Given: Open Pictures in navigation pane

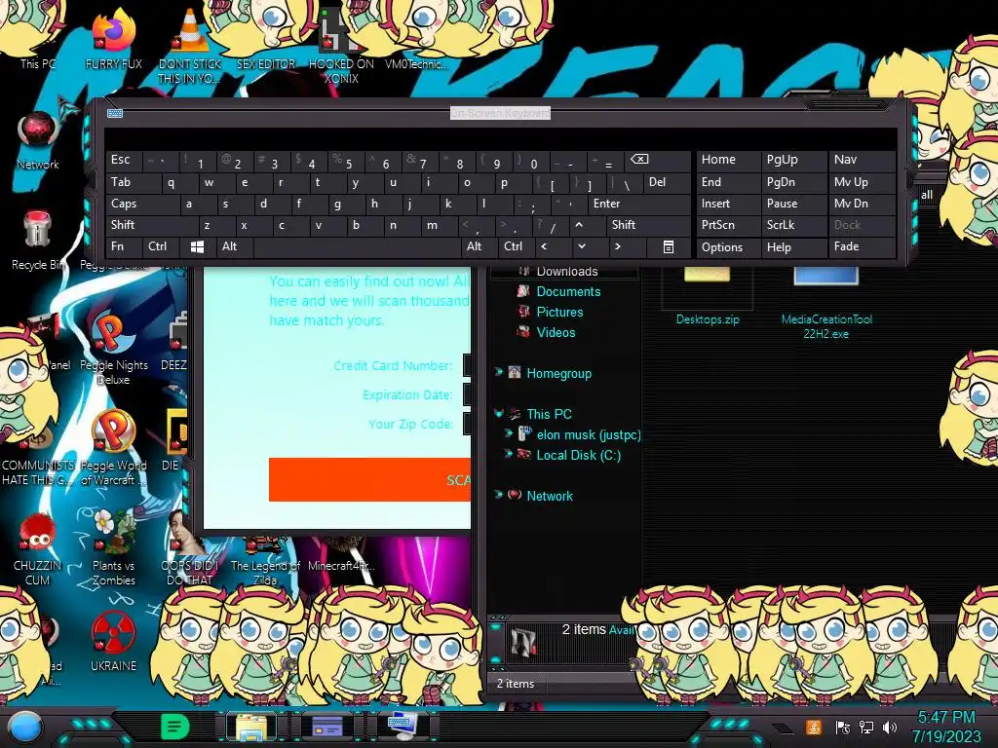Looking at the screenshot, I should (x=558, y=312).
